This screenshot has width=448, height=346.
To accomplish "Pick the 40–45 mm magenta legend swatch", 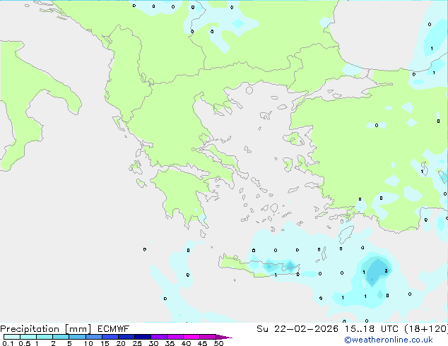I will [x=191, y=337].
